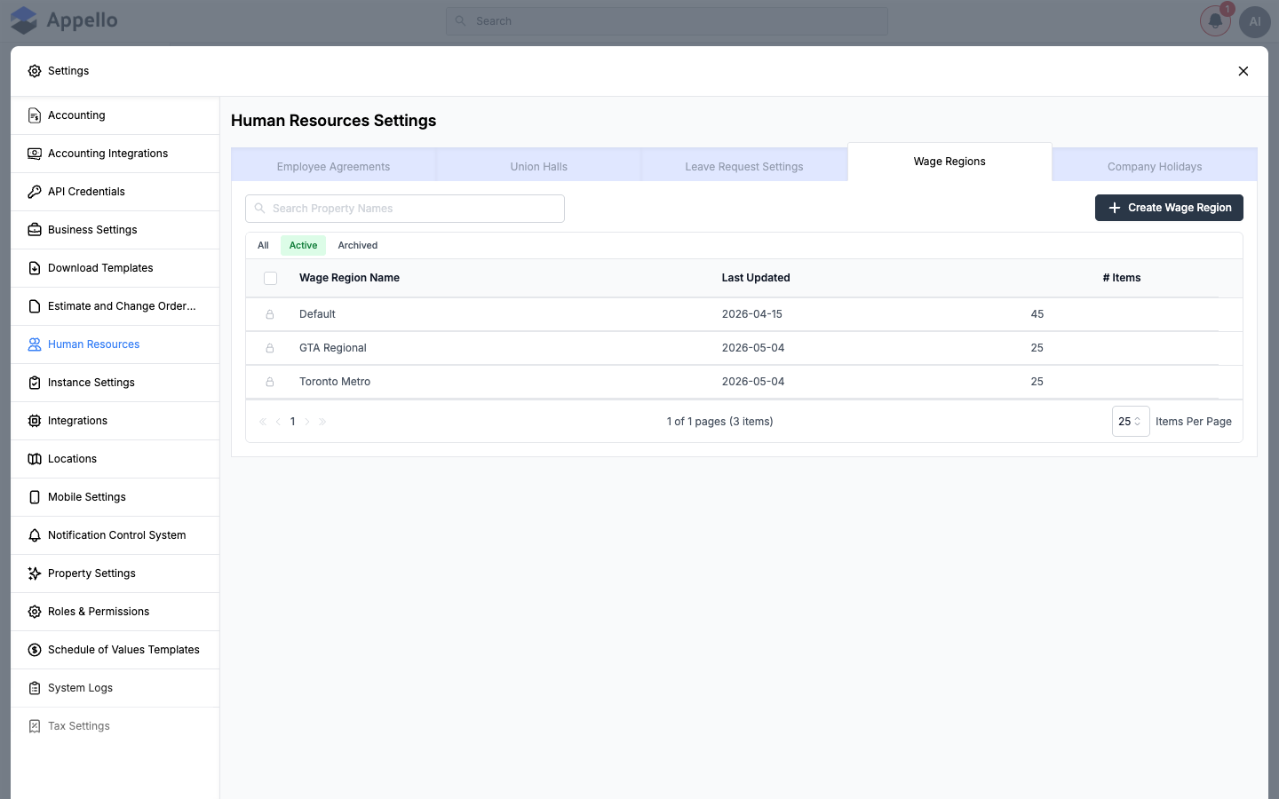Click the System Logs clipboard icon
Screen dimensions: 1279x799
(35, 688)
